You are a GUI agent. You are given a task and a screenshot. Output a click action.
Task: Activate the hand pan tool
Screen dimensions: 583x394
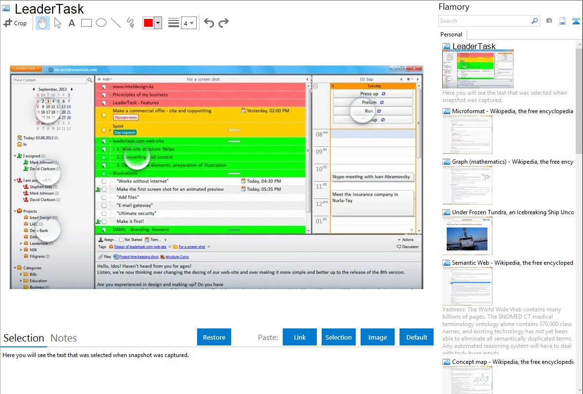[42, 23]
